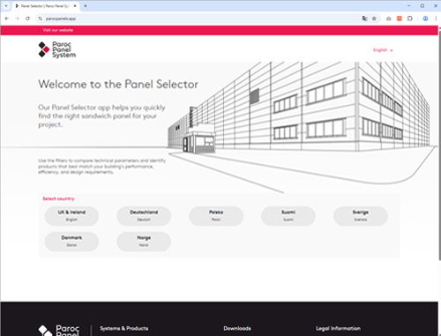The width and height of the screenshot is (441, 336).
Task: Click the Welcome to the Panel Selector heading
Action: pos(118,85)
